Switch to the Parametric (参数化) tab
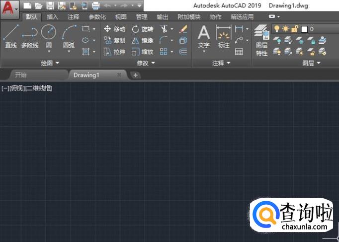The image size is (339, 242). click(x=97, y=16)
